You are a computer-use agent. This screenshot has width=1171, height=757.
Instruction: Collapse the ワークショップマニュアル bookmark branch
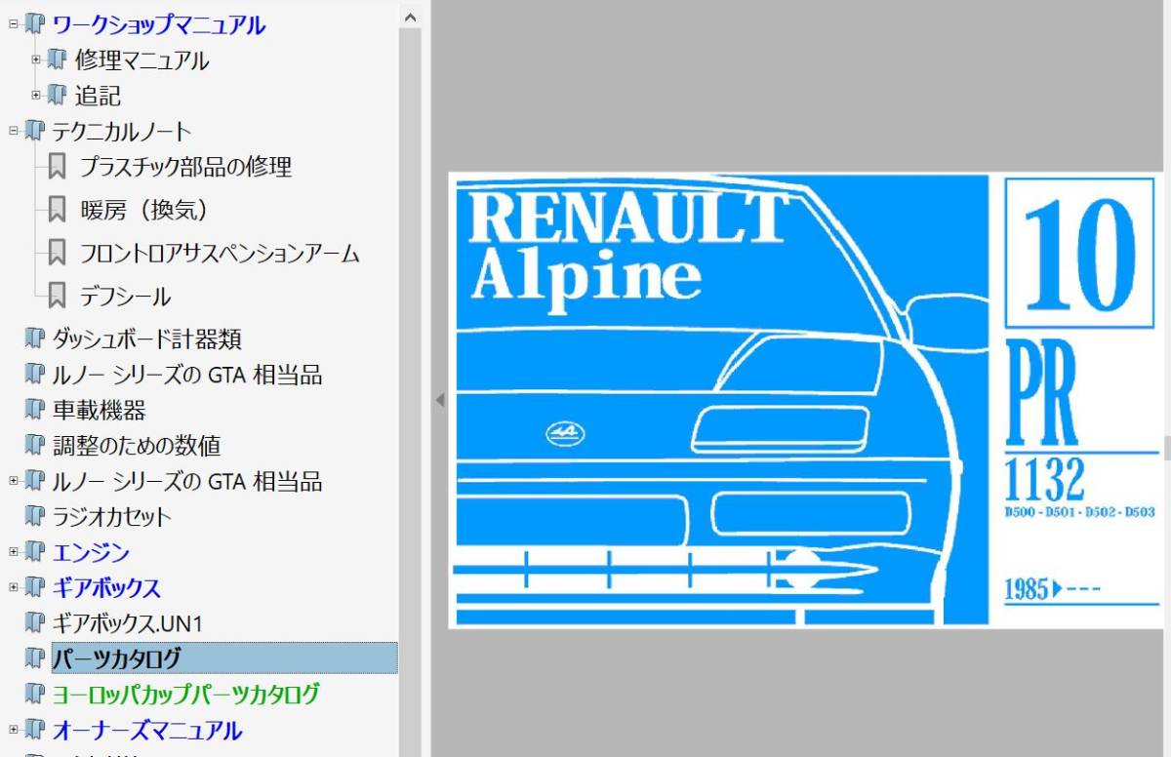(14, 22)
